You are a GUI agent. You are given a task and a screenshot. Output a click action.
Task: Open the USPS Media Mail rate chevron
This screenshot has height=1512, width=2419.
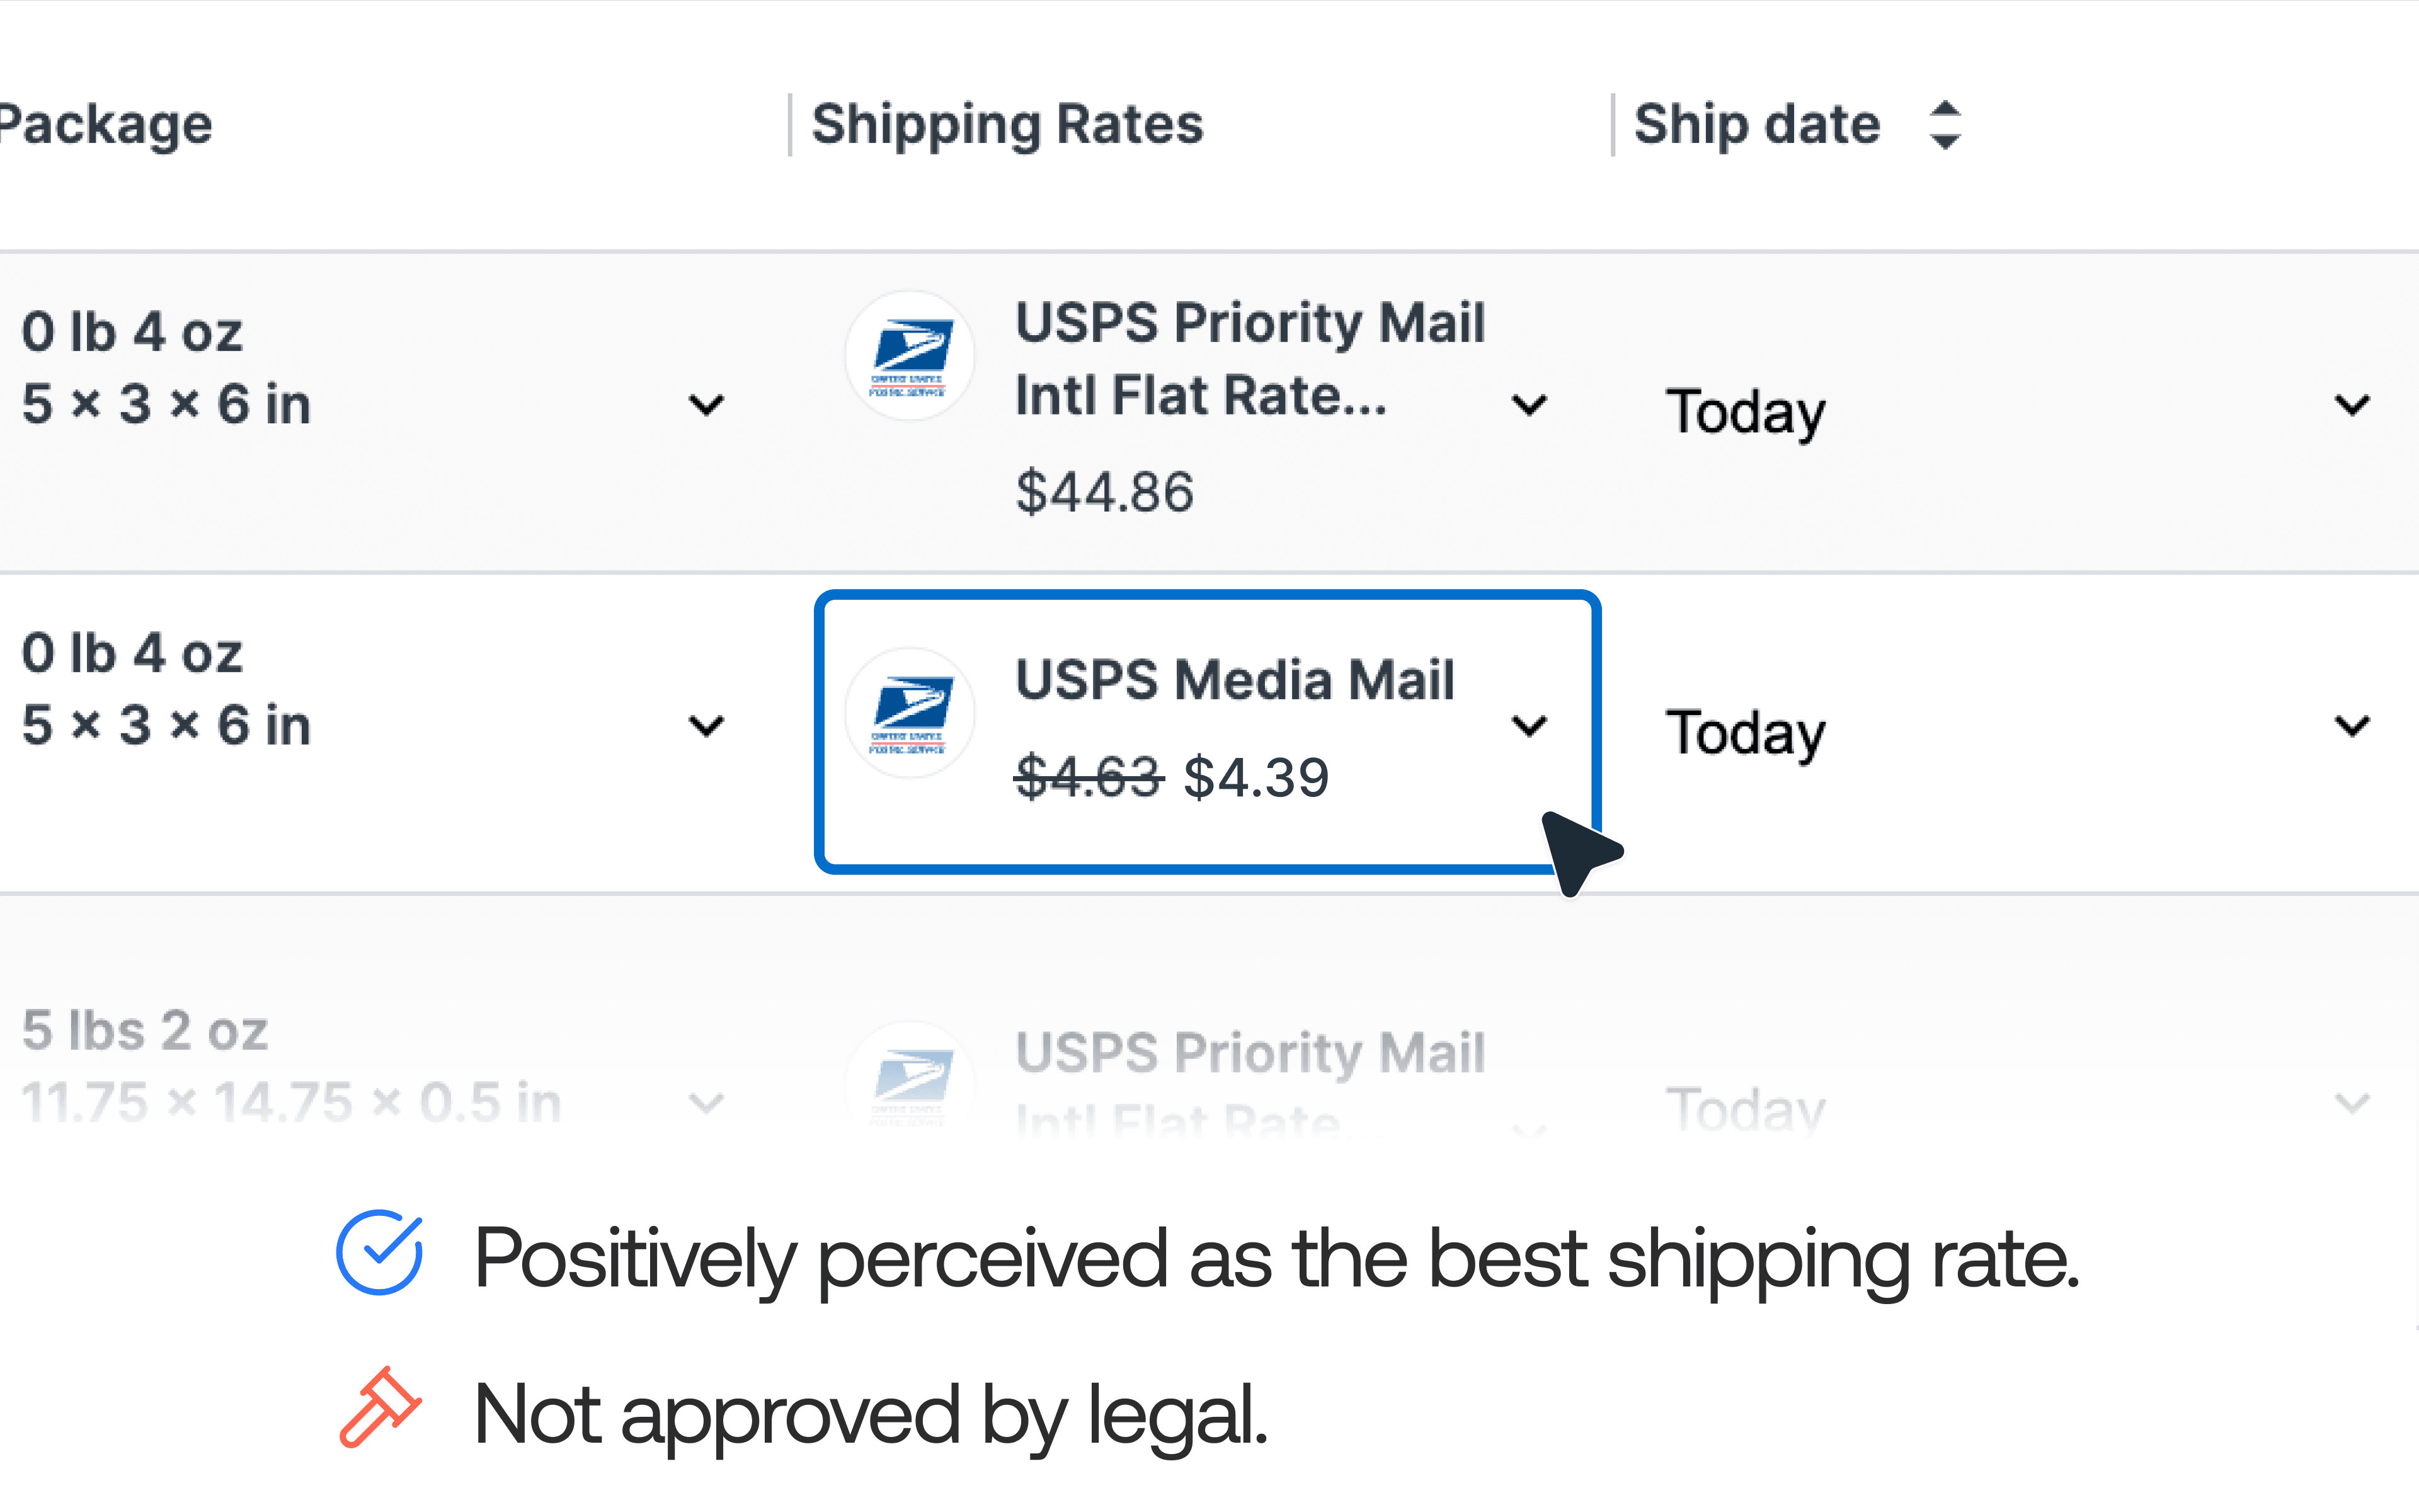pyautogui.click(x=1530, y=726)
